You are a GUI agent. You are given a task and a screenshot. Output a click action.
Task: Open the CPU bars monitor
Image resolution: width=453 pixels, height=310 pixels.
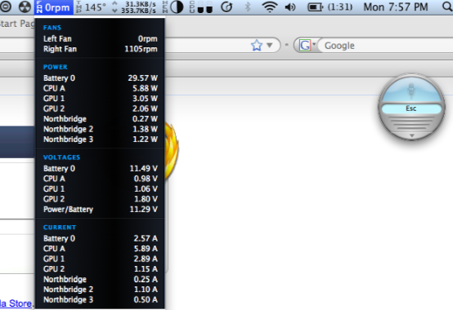201,7
